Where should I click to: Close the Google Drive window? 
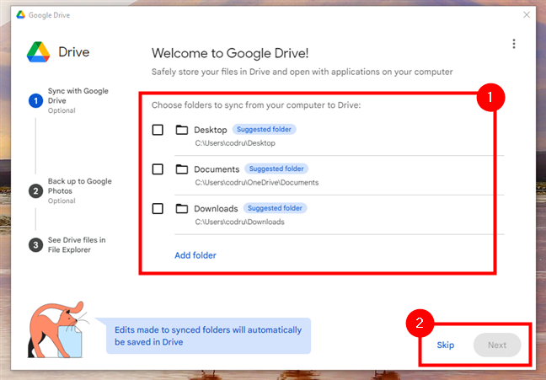point(527,14)
